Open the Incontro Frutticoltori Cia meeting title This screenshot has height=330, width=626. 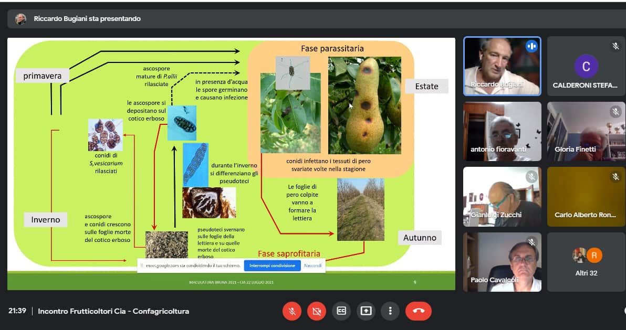[113, 311]
